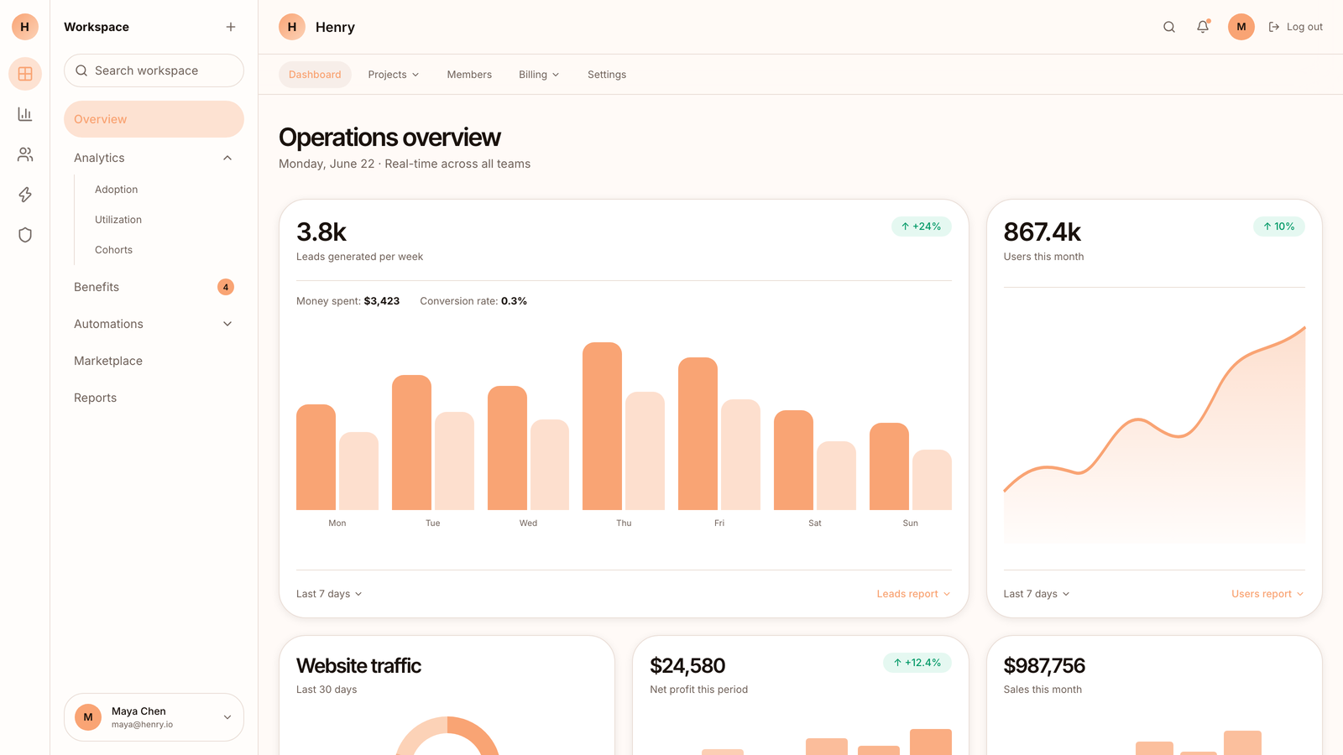1343x755 pixels.
Task: Focus the Search workspace field
Action: 154,70
